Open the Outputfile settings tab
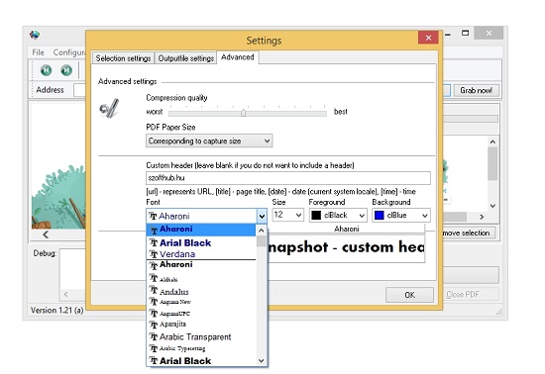Viewport: 545px width, 374px height. [x=186, y=58]
